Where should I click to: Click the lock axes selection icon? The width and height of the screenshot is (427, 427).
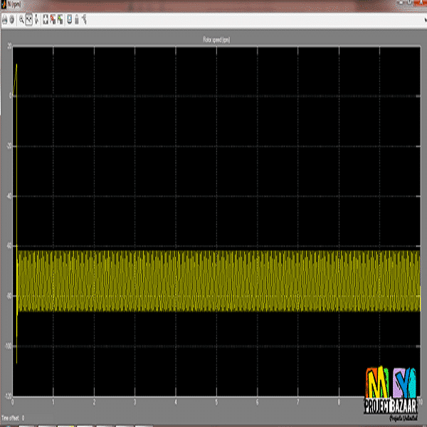click(x=77, y=20)
